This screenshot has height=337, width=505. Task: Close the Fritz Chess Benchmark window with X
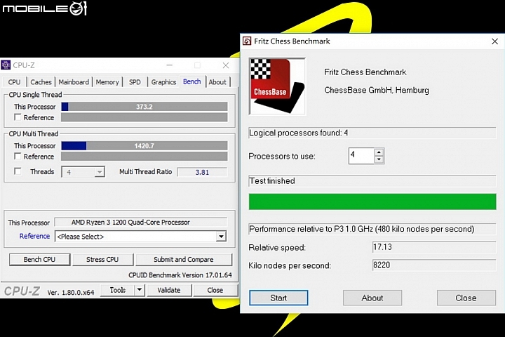pyautogui.click(x=494, y=41)
